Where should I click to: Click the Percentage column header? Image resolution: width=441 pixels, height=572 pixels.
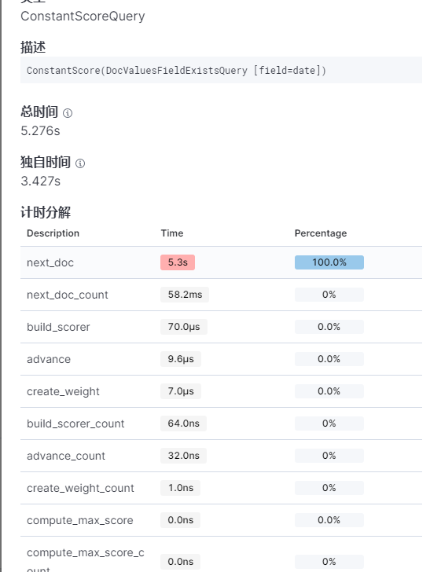point(321,233)
